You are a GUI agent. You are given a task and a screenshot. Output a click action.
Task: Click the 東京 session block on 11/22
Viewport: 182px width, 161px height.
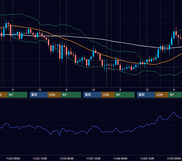[x=39, y=95]
